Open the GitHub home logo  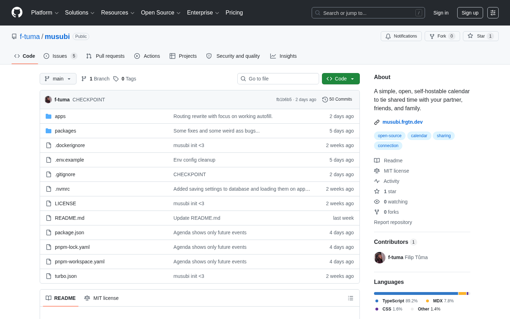pos(17,12)
